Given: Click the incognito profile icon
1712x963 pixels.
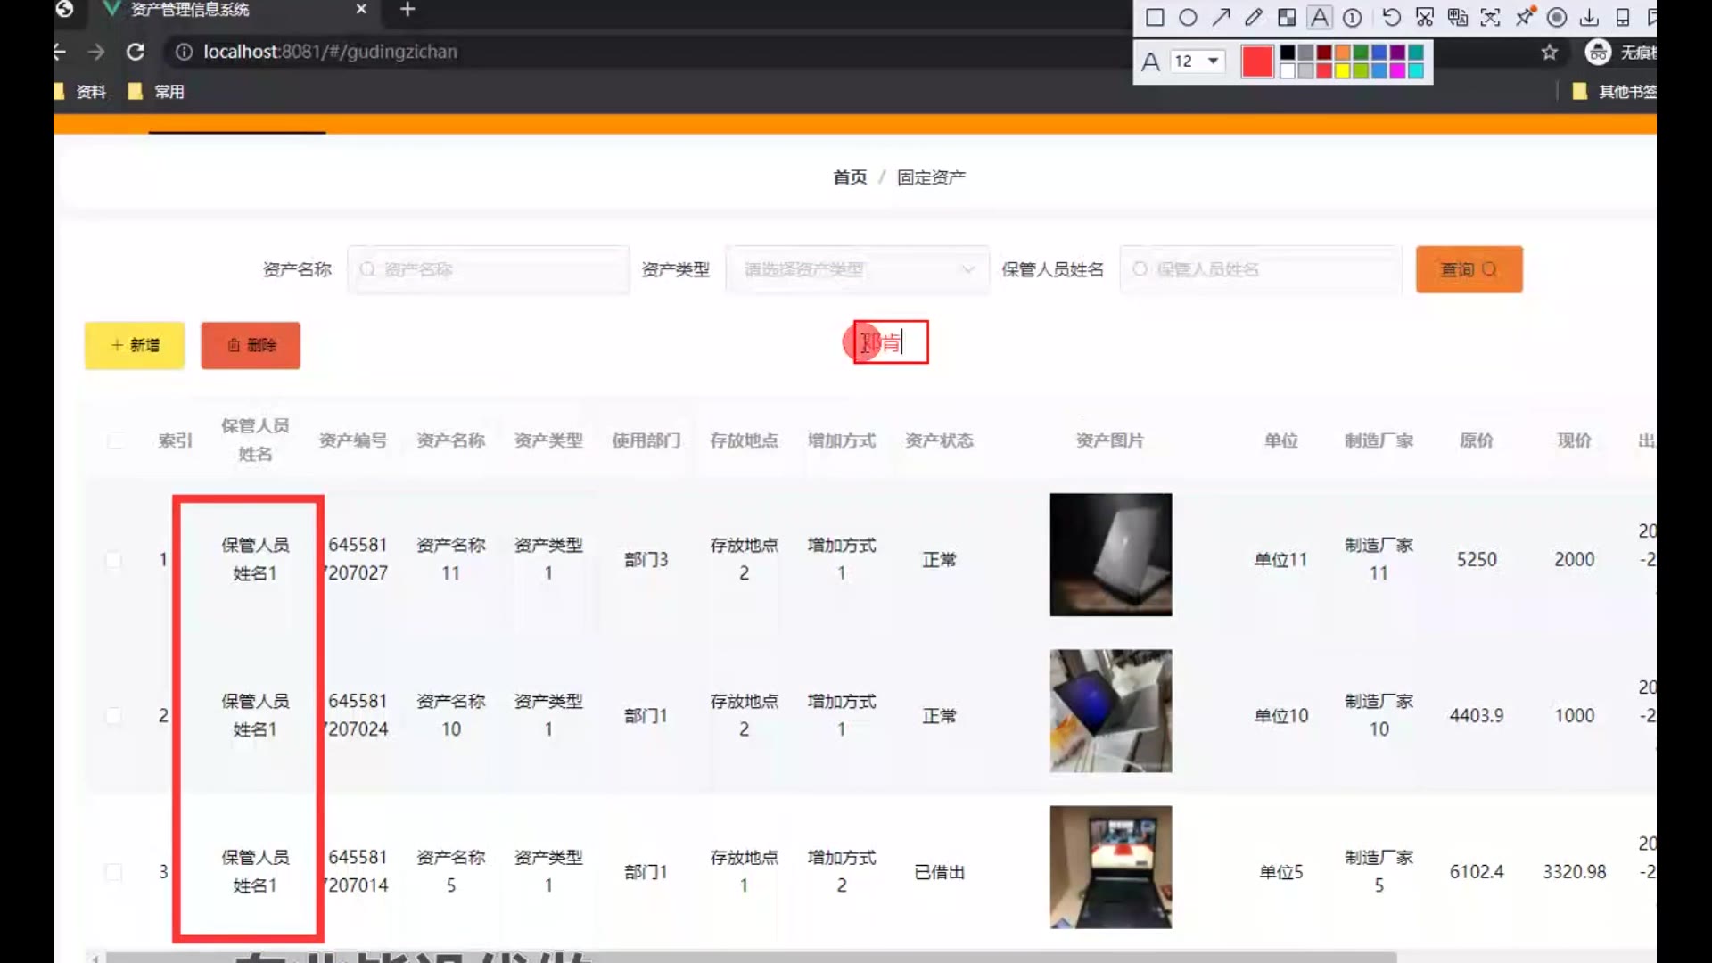Looking at the screenshot, I should click(1598, 52).
